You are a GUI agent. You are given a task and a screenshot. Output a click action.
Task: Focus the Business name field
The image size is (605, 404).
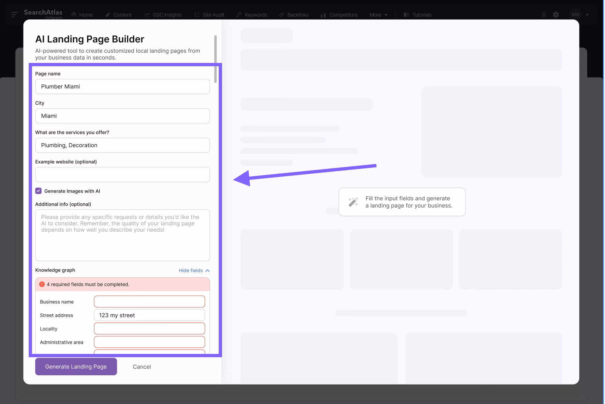[149, 302]
